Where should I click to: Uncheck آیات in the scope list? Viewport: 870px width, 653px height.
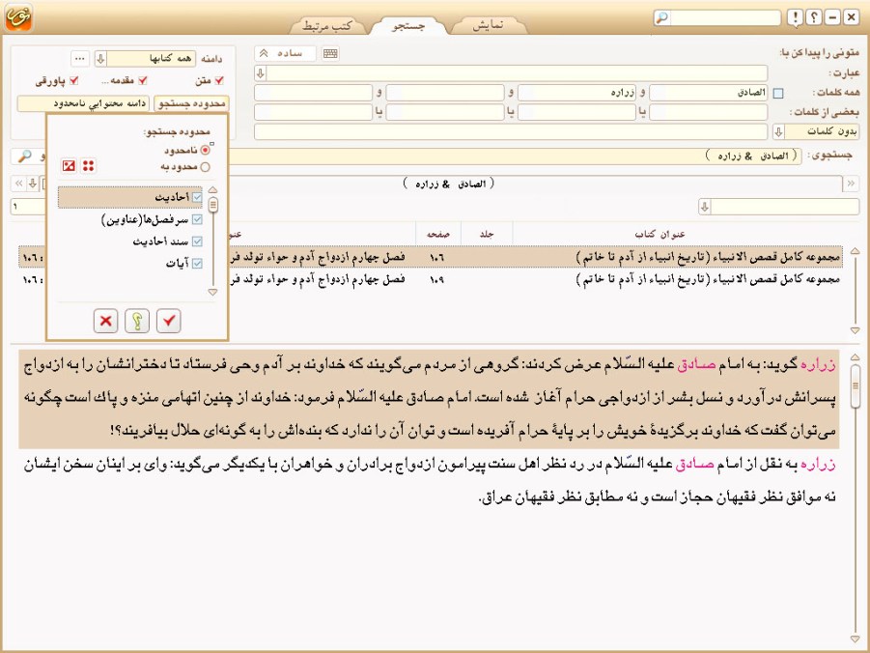coord(197,263)
